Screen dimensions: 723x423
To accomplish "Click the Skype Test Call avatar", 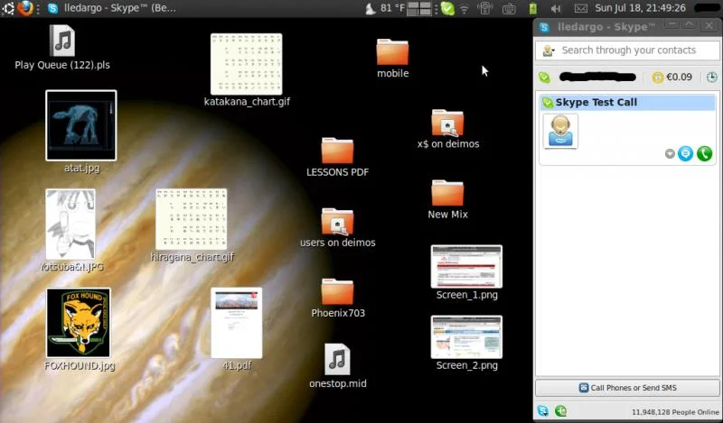I will [x=560, y=131].
